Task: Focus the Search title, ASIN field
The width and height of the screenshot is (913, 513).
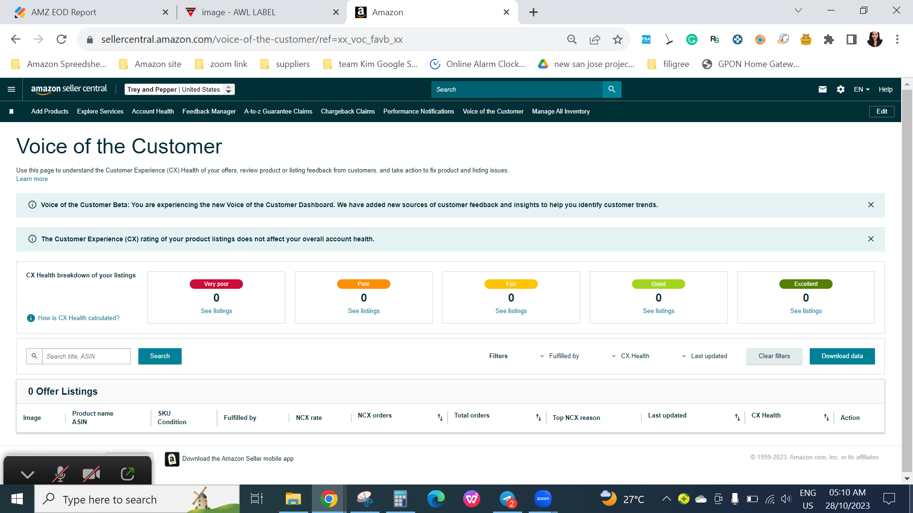Action: click(87, 356)
